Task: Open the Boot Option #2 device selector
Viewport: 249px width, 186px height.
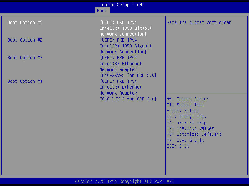Action: point(25,40)
